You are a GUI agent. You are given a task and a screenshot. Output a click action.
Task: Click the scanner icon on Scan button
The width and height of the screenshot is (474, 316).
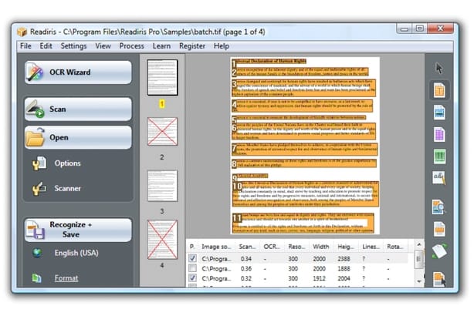35,109
